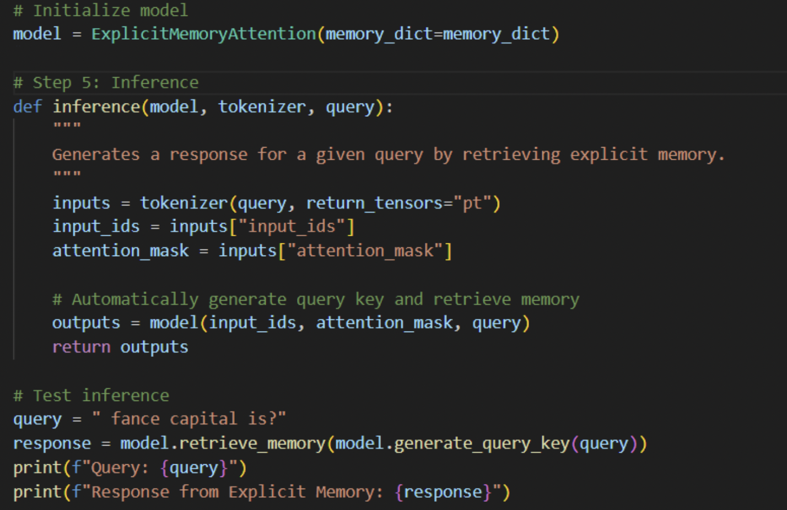Click the docstring sentence starting with "Generates a response"
The image size is (787, 510).
387,155
